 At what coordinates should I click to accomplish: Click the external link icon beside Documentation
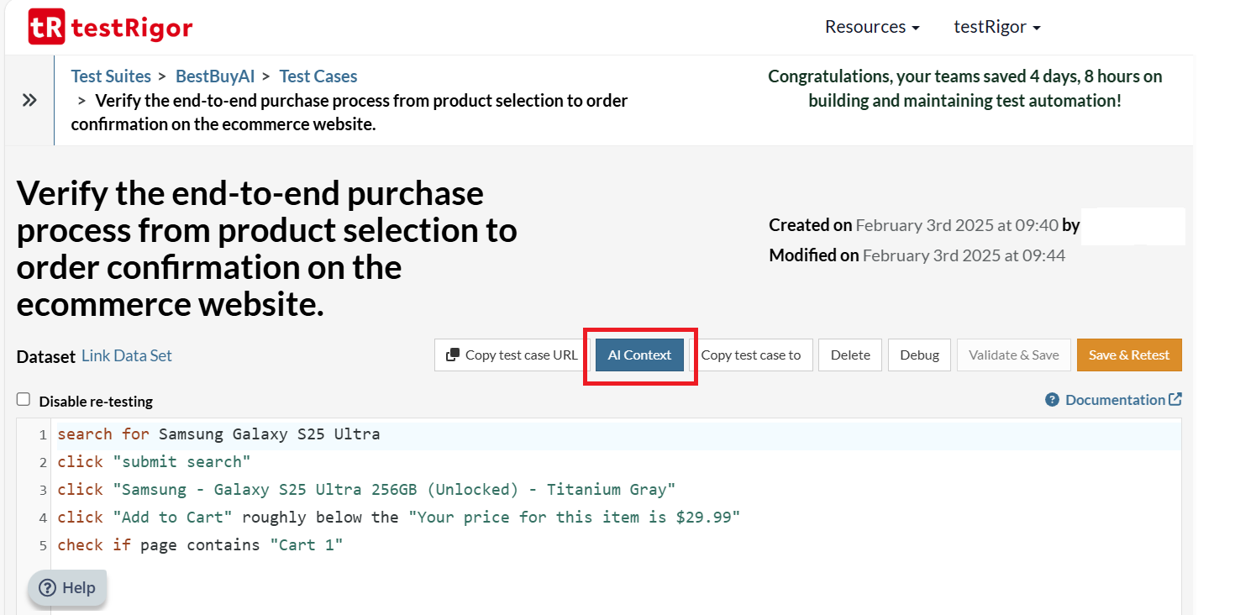point(1175,400)
